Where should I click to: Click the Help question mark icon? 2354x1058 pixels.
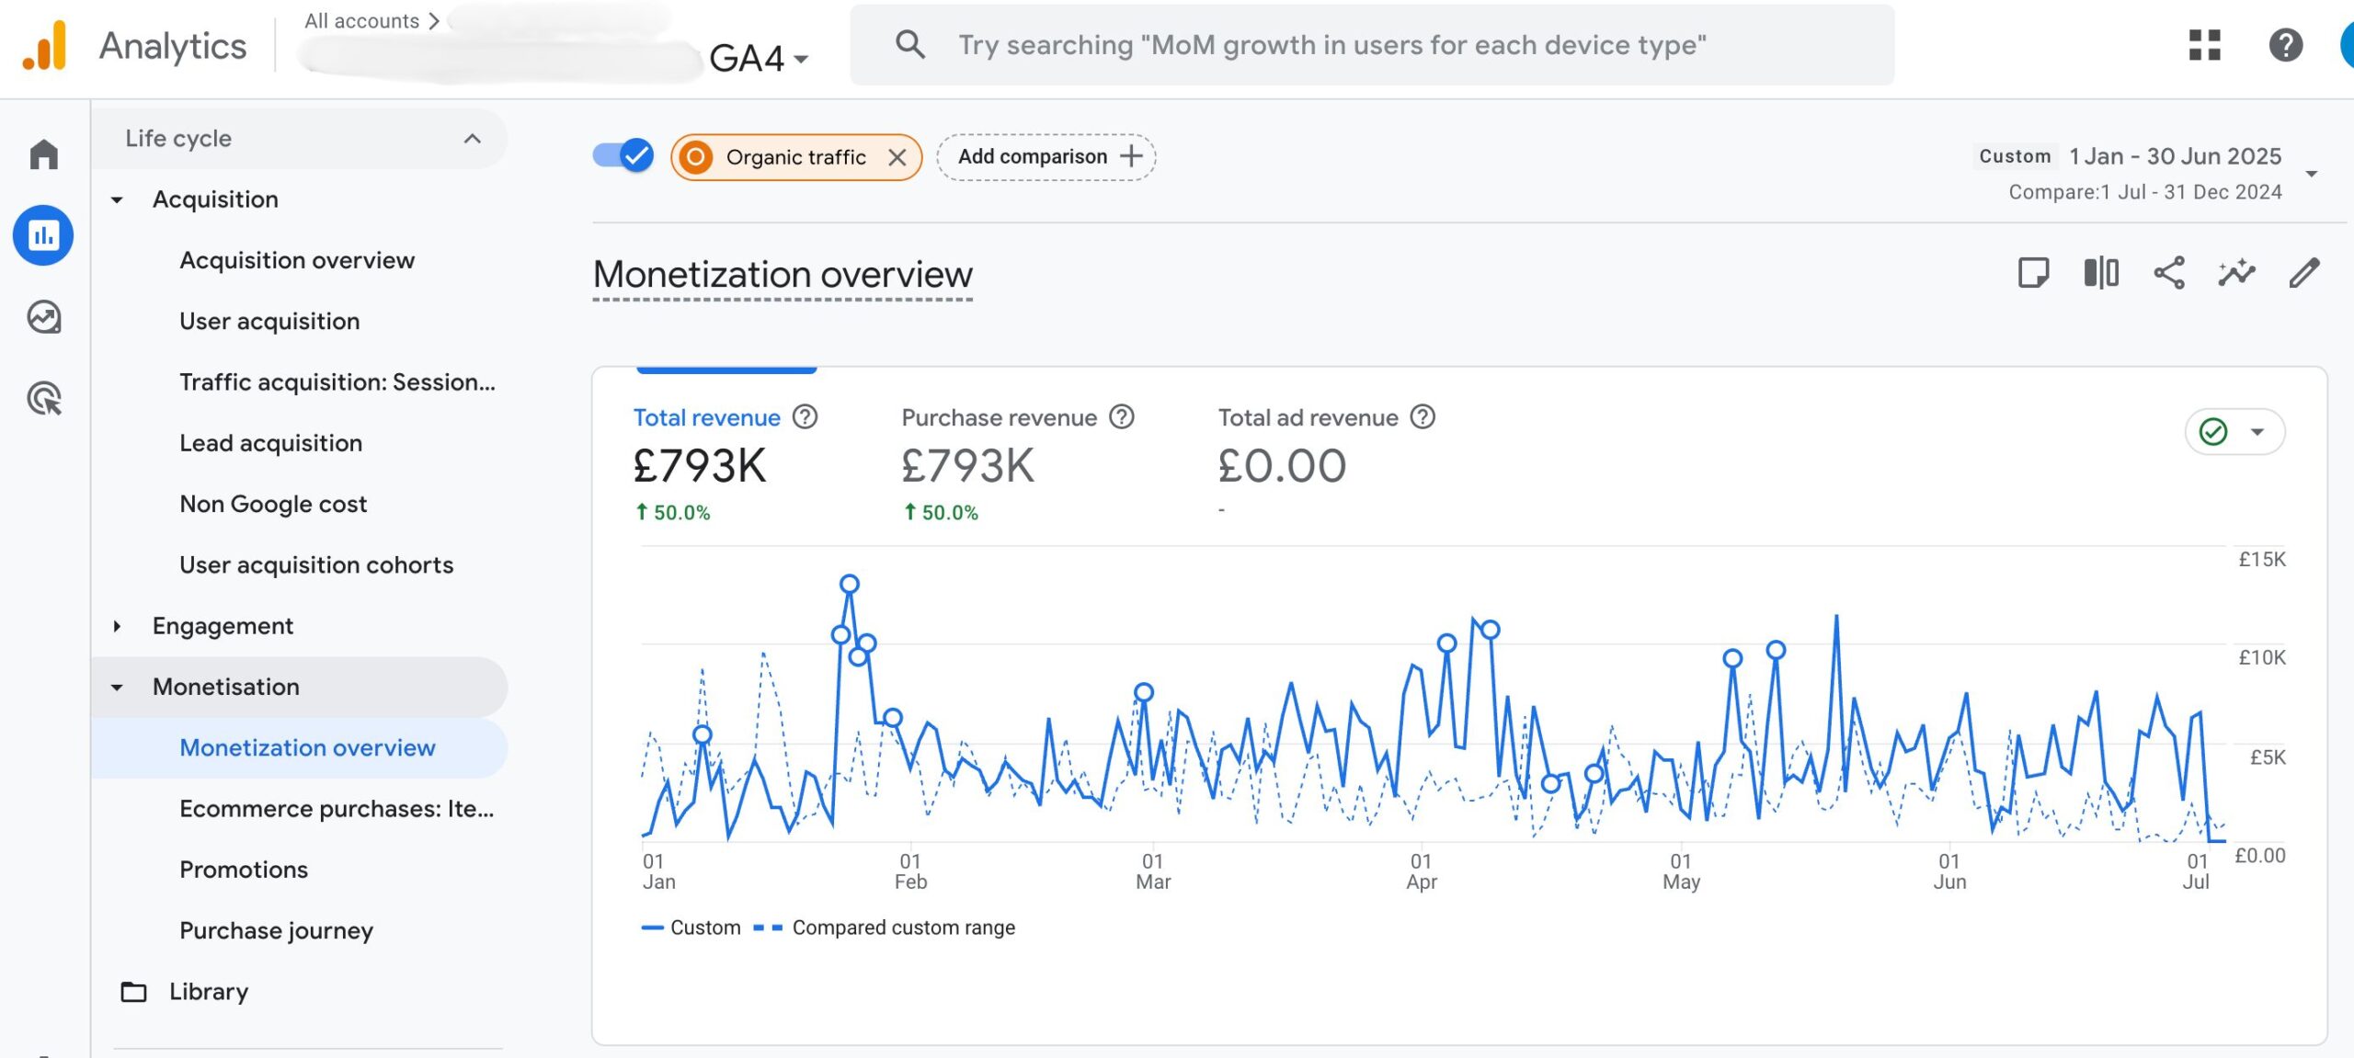click(2285, 45)
